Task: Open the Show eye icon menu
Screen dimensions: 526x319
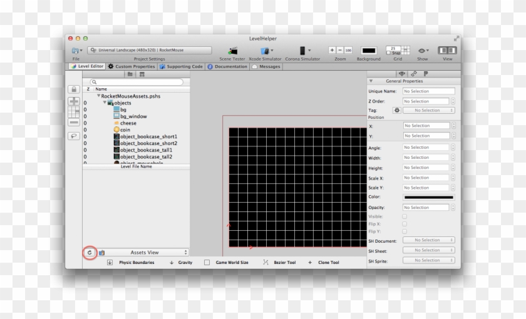Action: click(423, 50)
